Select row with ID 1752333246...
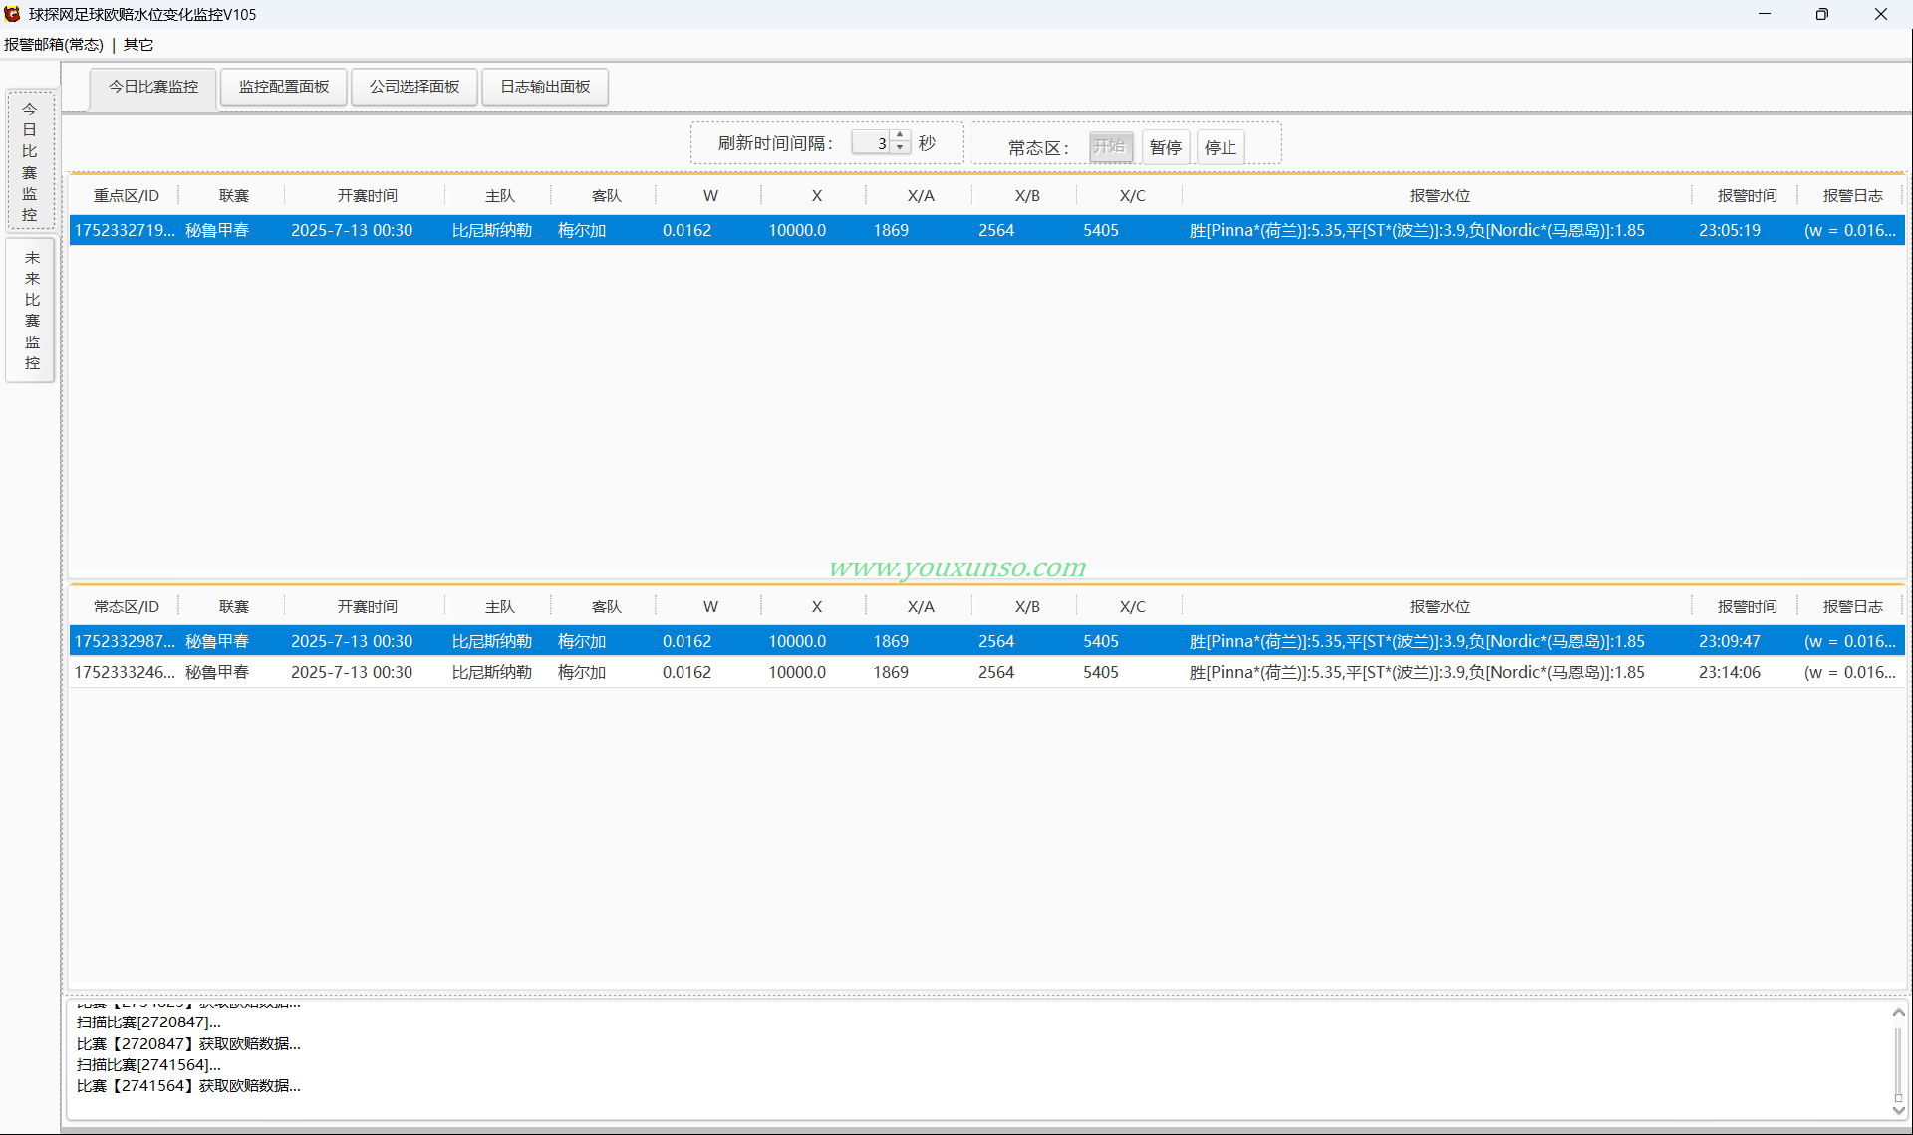This screenshot has height=1135, width=1913. click(x=986, y=672)
